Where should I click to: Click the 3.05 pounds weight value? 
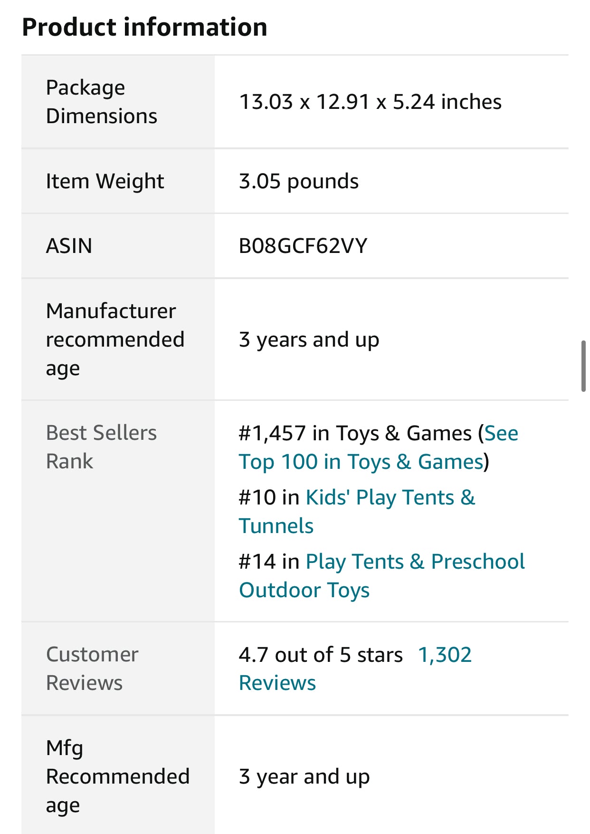[299, 181]
